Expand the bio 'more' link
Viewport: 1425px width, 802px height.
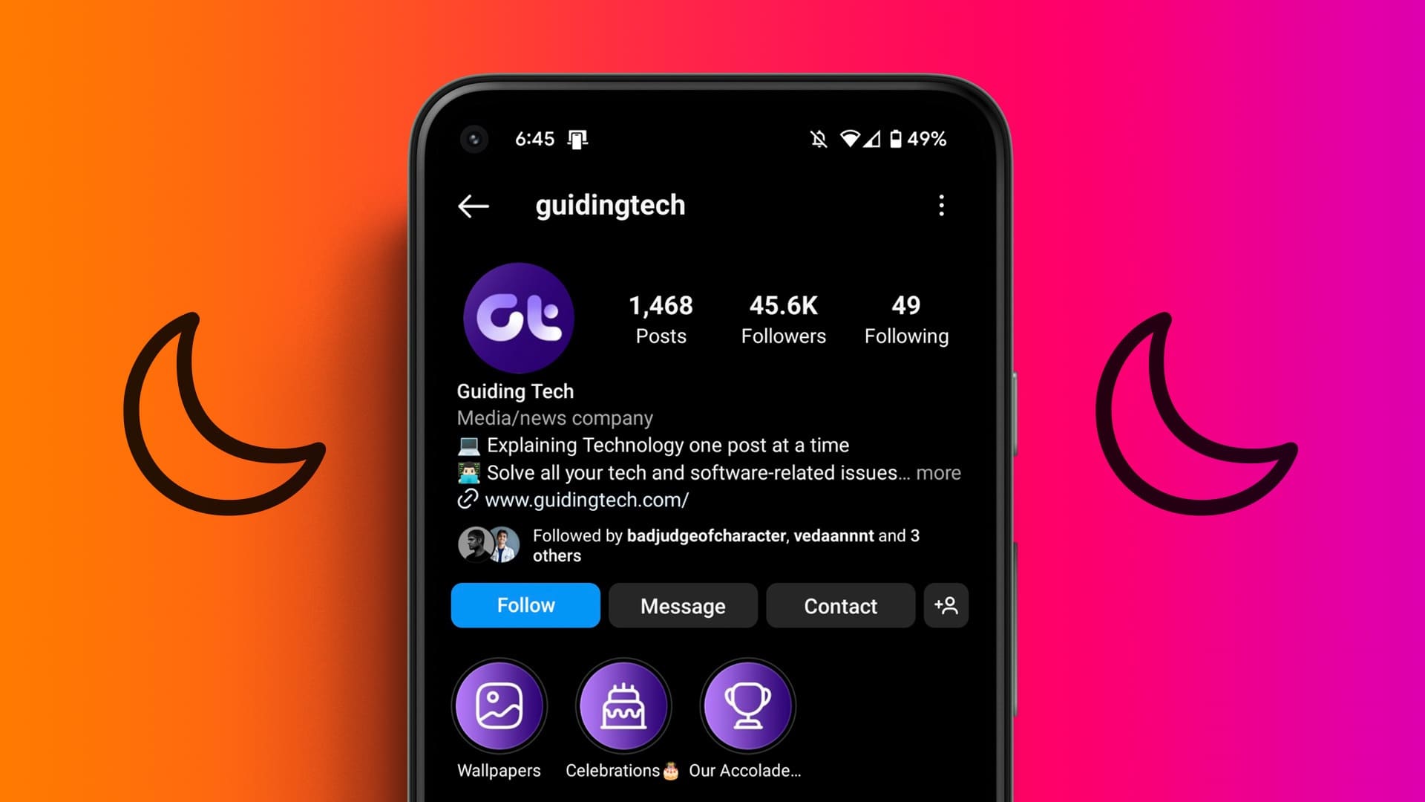[x=937, y=473]
